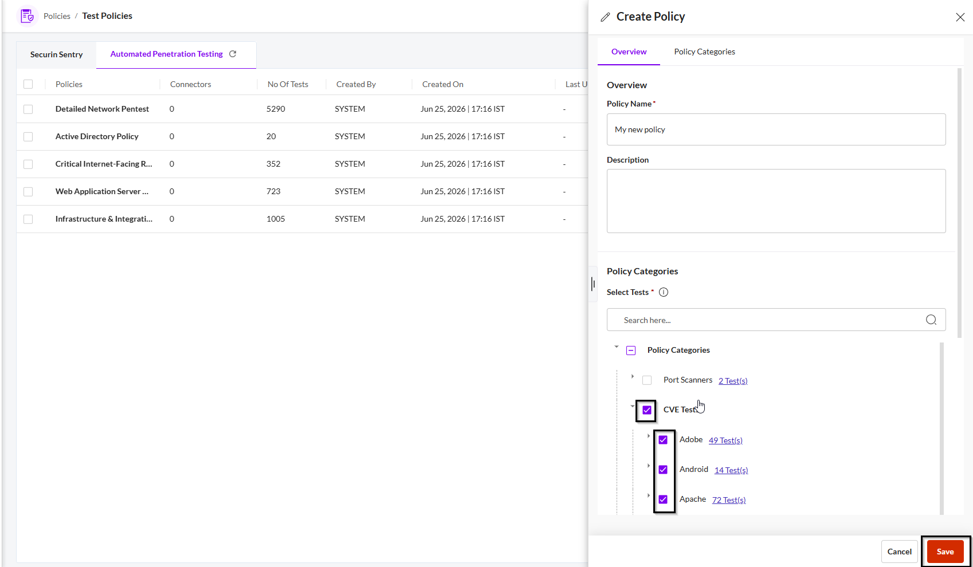This screenshot has width=973, height=567.
Task: Click the Policy Name input field
Action: click(x=776, y=129)
